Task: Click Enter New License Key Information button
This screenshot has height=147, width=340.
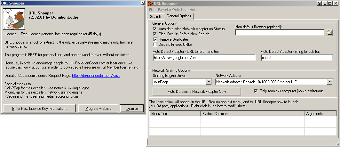Action: 39,109
